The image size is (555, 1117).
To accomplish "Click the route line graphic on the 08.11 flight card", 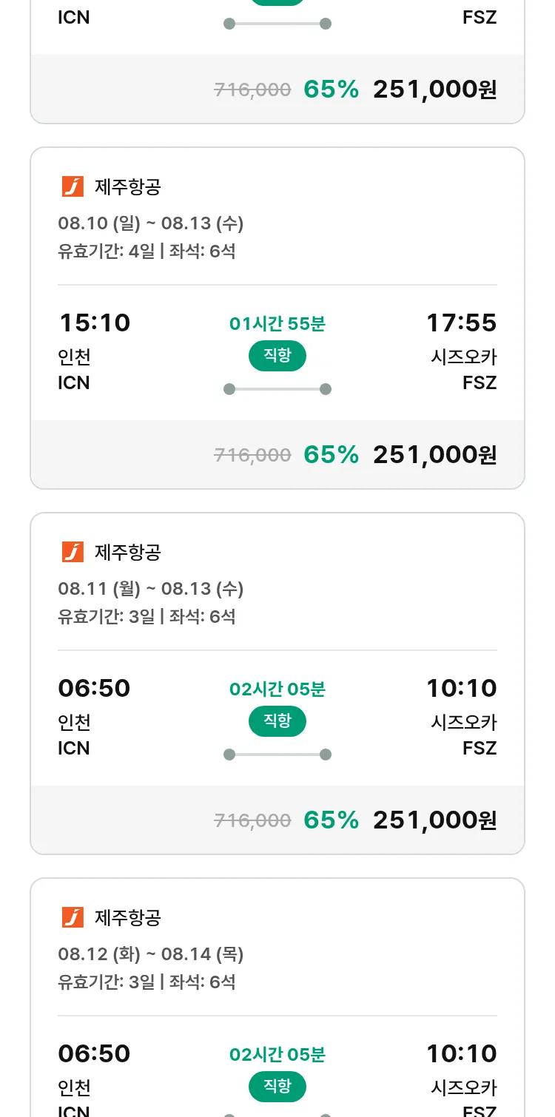I will coord(277,755).
